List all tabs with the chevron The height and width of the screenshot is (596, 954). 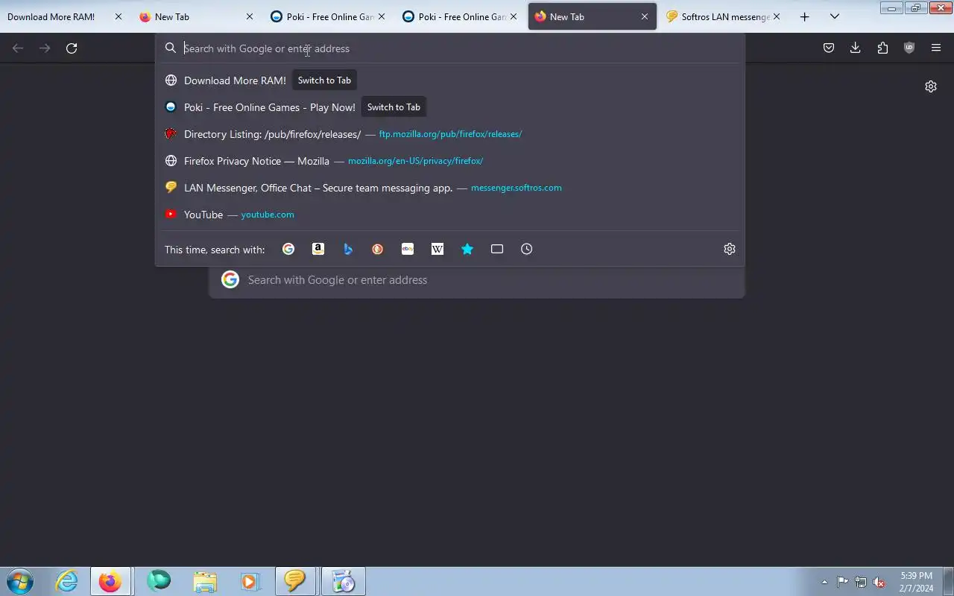pos(835,16)
